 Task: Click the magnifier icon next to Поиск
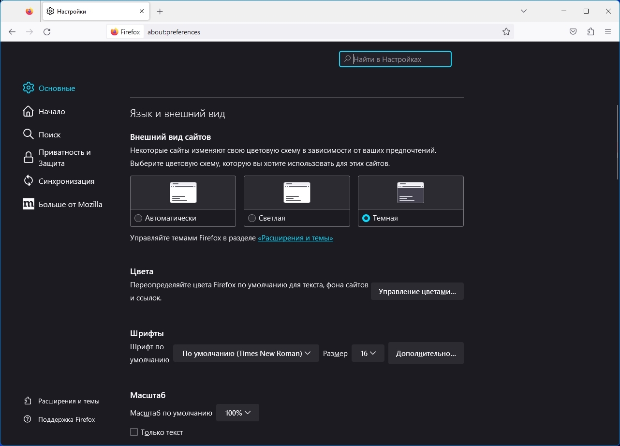(x=29, y=134)
